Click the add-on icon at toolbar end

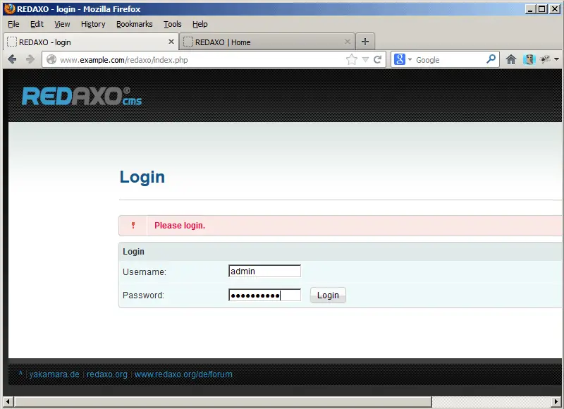(545, 59)
